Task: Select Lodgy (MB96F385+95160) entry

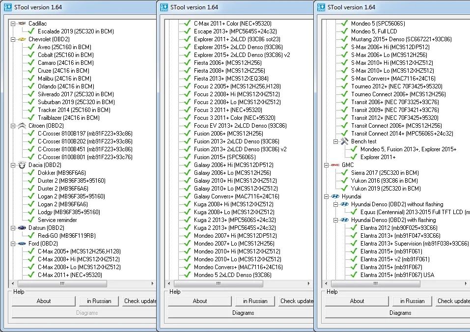Action: coord(69,212)
